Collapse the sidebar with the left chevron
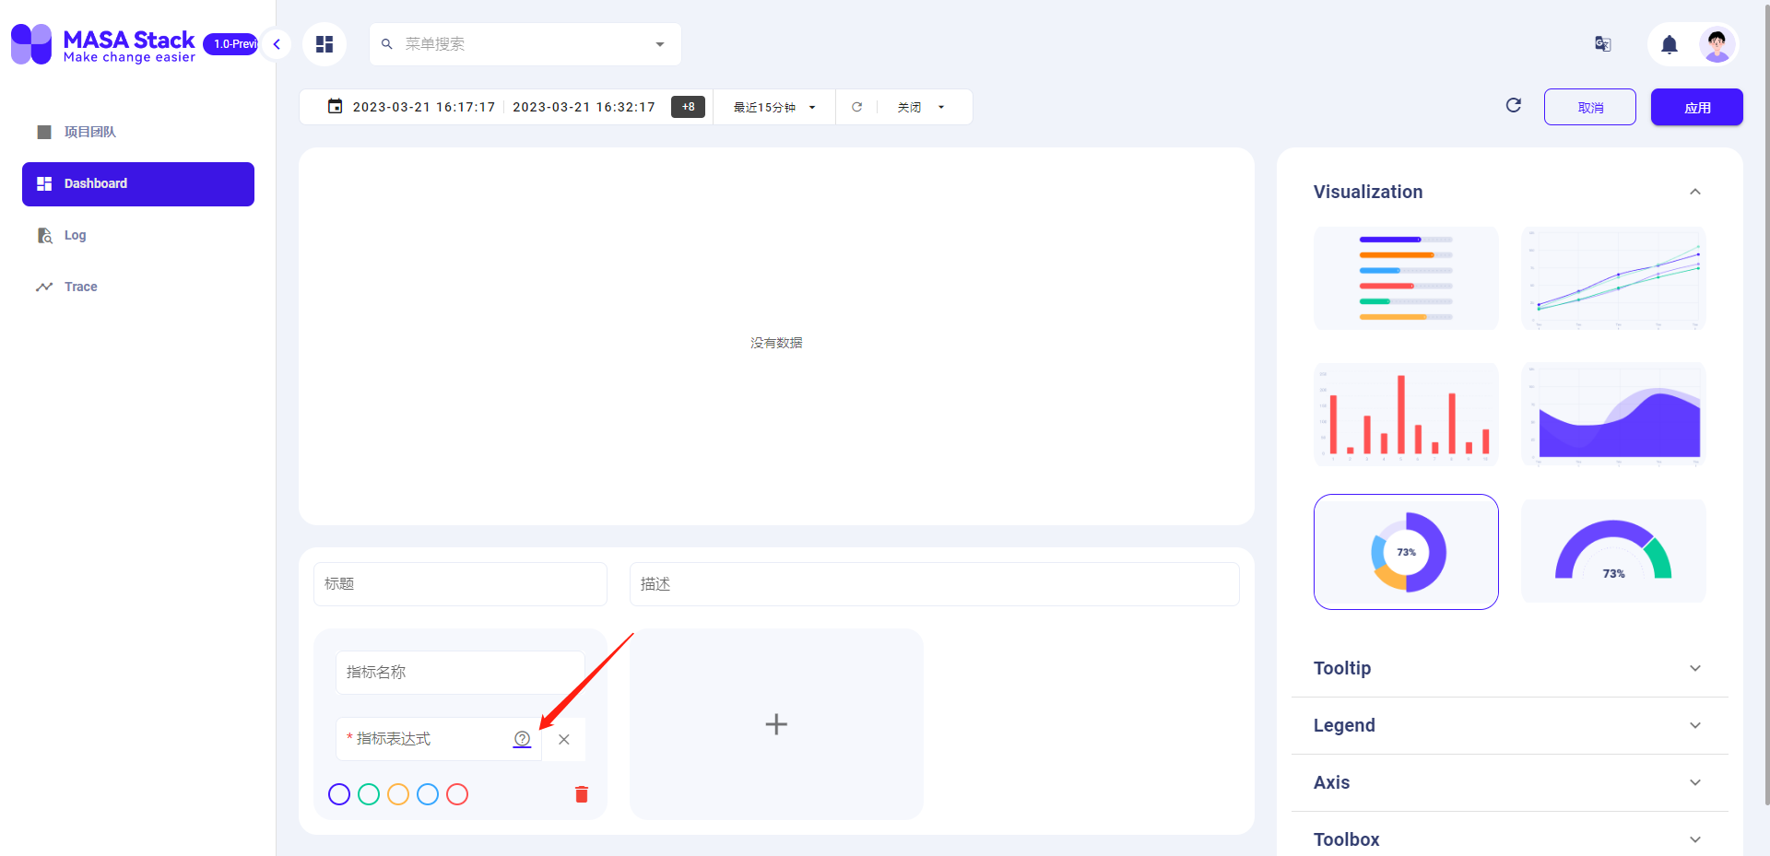Viewport: 1770px width, 856px height. pos(276,44)
